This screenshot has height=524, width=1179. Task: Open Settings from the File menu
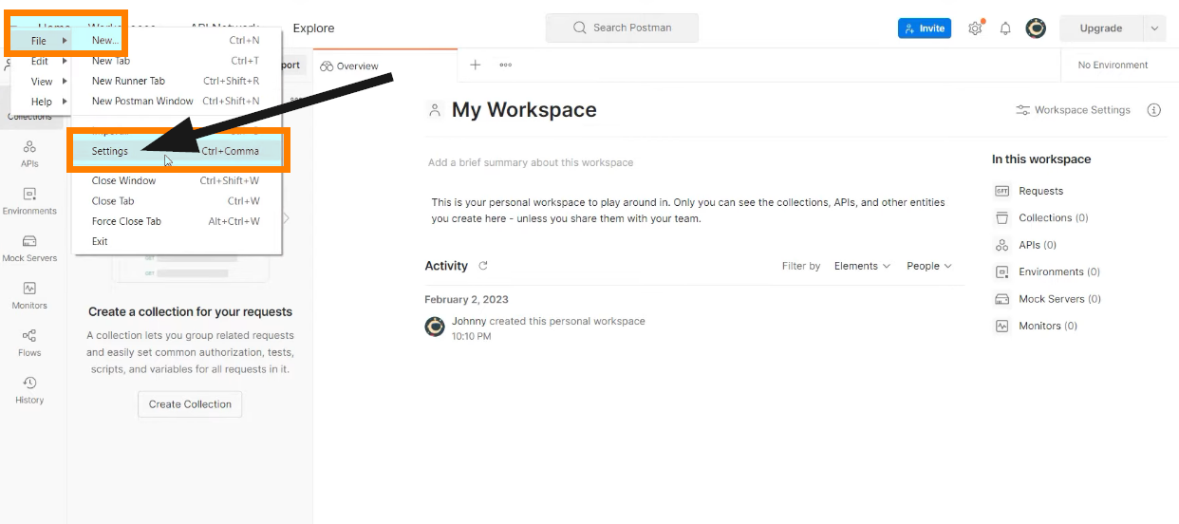click(178, 151)
